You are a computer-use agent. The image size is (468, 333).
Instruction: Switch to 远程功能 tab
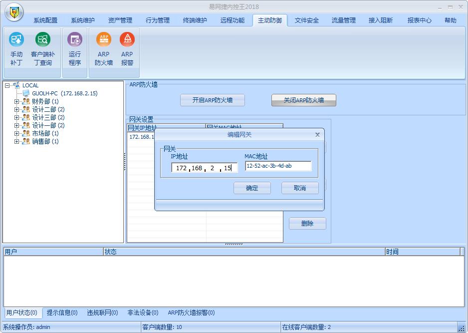pyautogui.click(x=233, y=20)
